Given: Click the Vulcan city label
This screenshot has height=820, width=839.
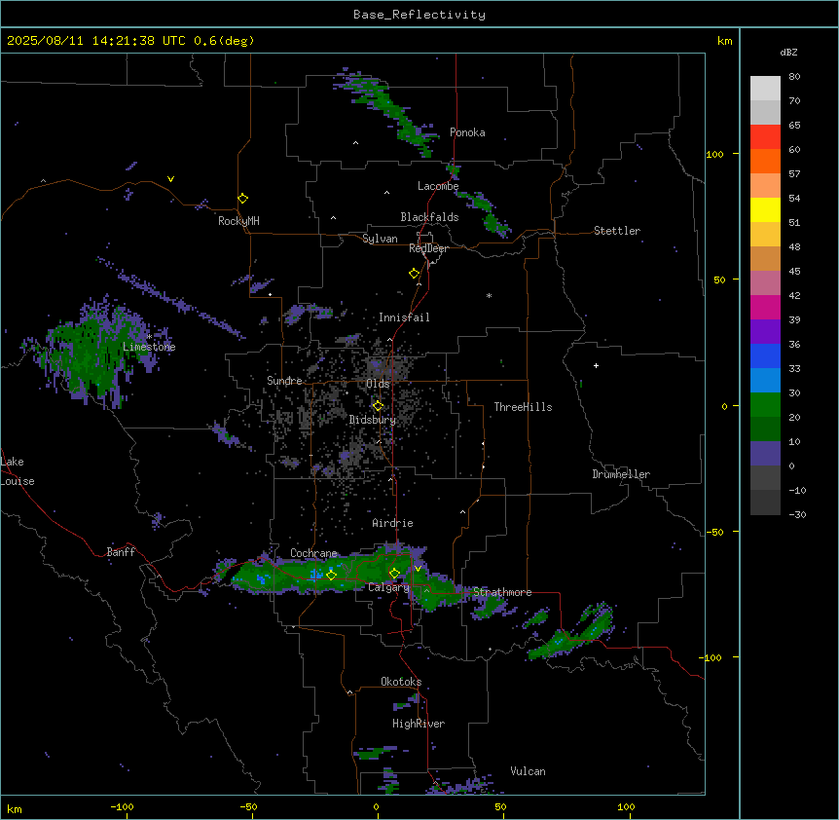Looking at the screenshot, I should [529, 771].
